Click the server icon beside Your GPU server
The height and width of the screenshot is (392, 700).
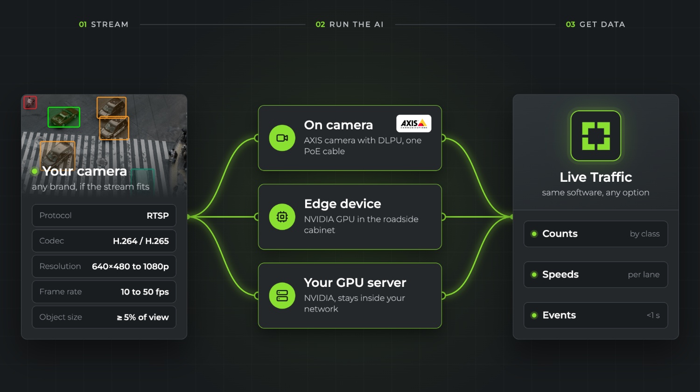click(282, 296)
